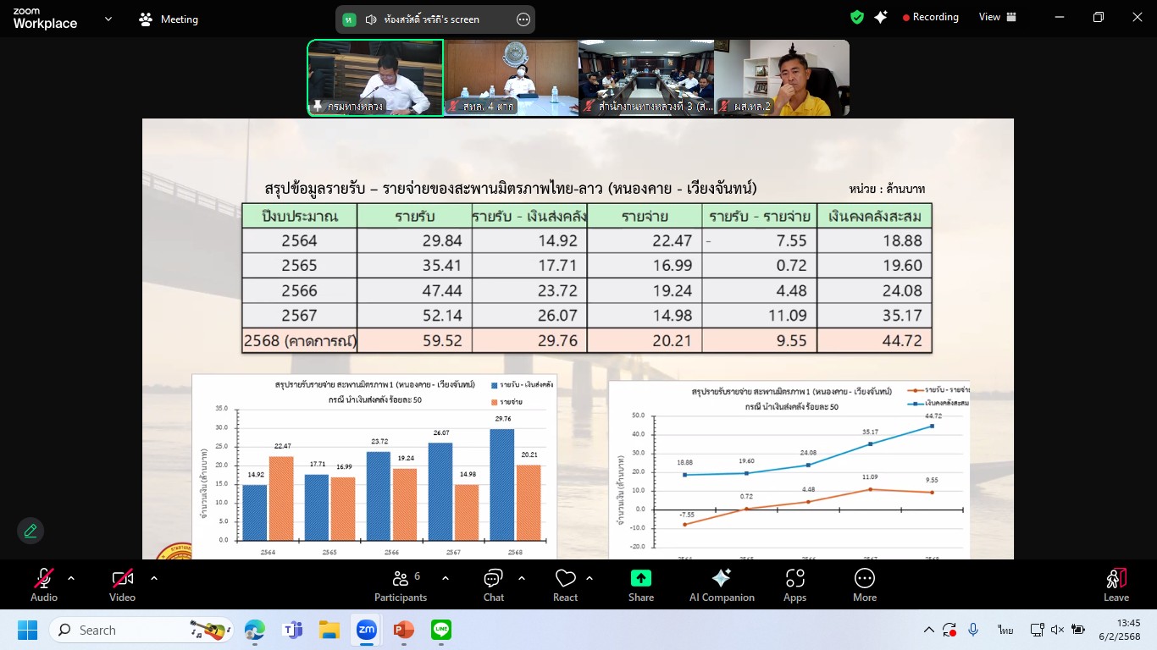Open the Chat panel
The width and height of the screenshot is (1157, 650).
pyautogui.click(x=493, y=585)
